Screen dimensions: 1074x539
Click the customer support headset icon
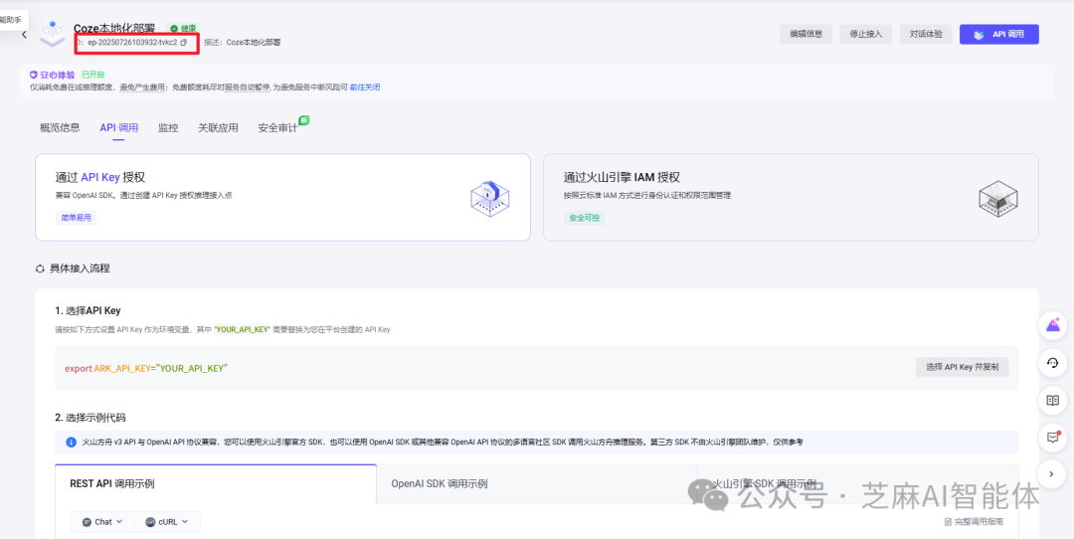pos(1053,362)
